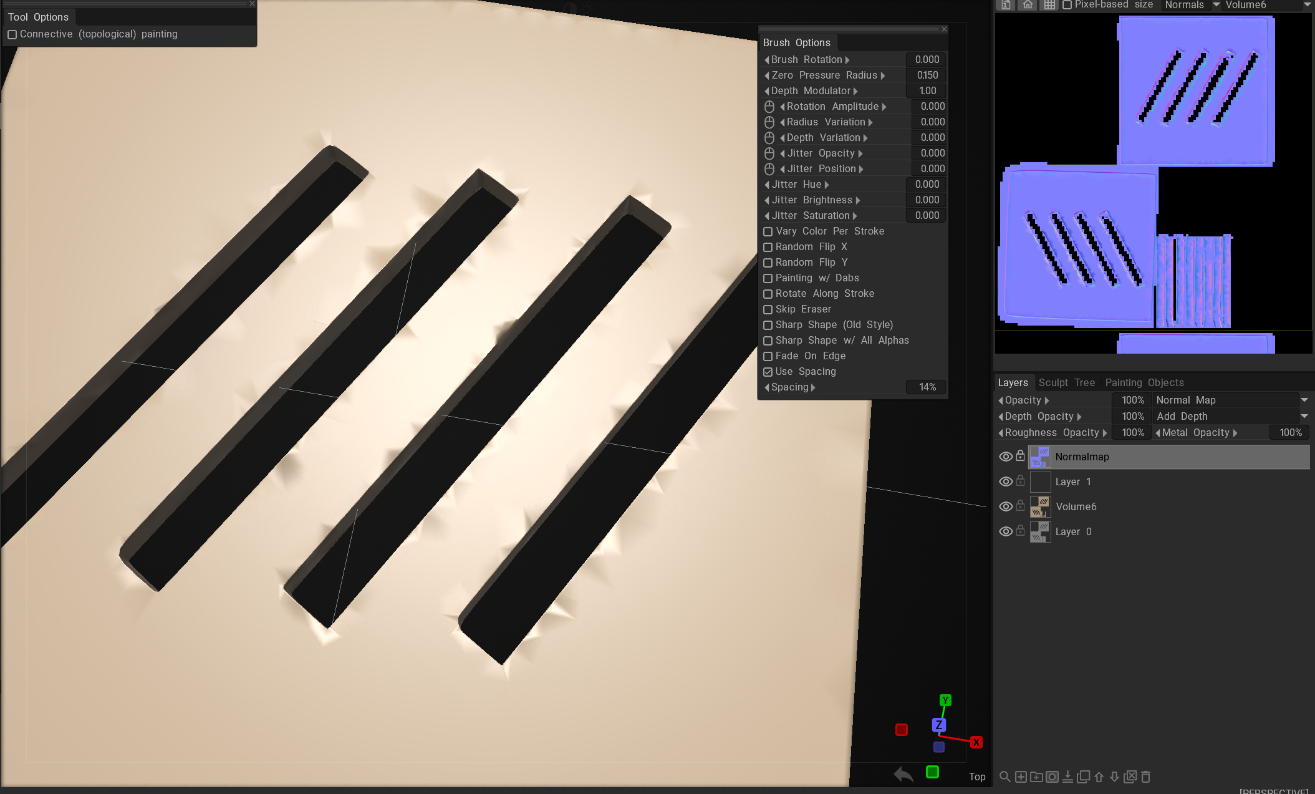Uncheck the Use Spacing option
The width and height of the screenshot is (1315, 794).
768,372
